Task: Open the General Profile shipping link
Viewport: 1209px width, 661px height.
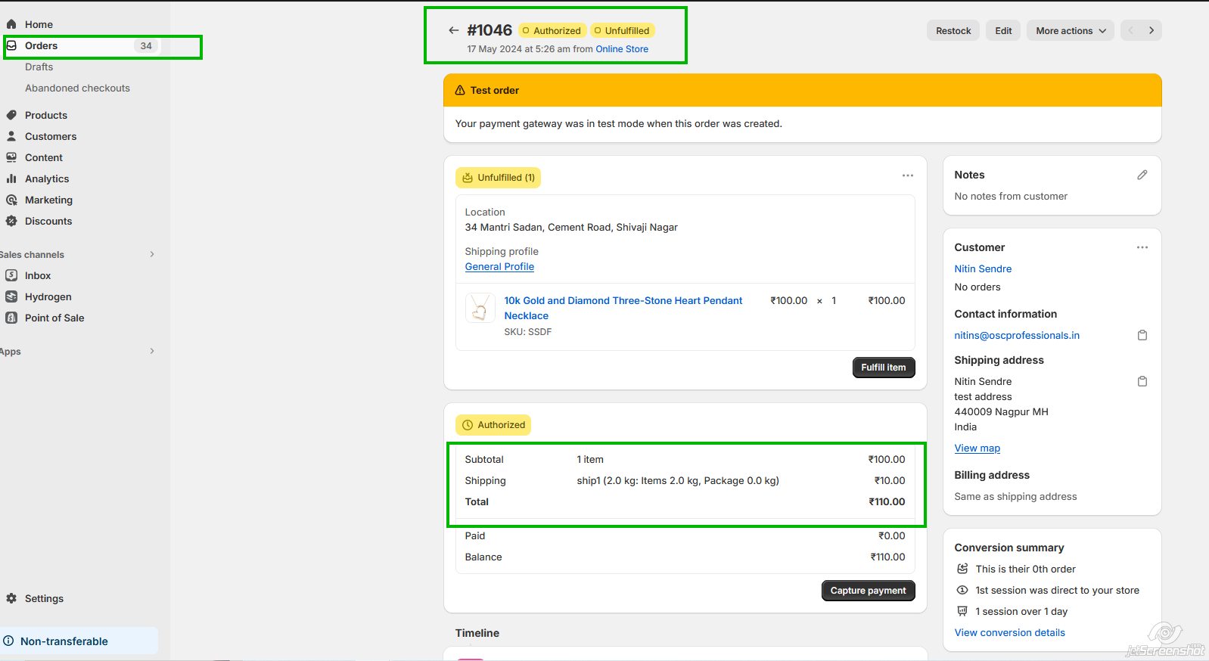Action: [x=499, y=266]
